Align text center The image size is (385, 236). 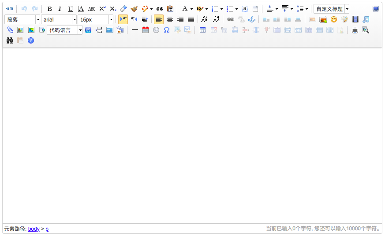click(170, 19)
